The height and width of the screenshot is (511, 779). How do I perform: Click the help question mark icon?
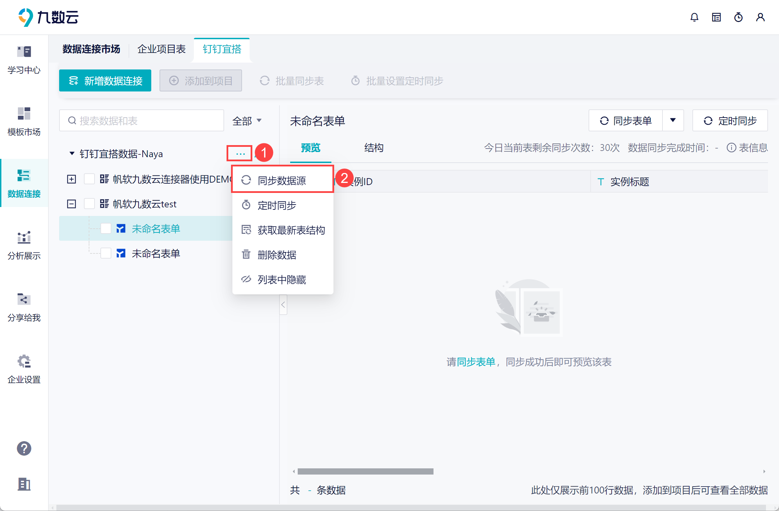[24, 448]
